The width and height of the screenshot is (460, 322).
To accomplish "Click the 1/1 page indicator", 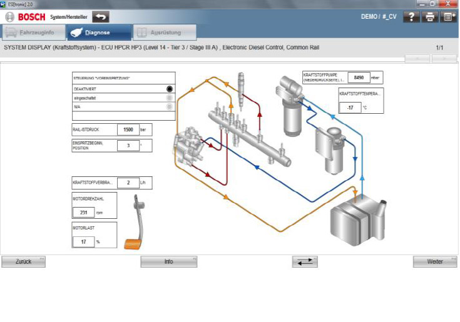I will pyautogui.click(x=439, y=48).
